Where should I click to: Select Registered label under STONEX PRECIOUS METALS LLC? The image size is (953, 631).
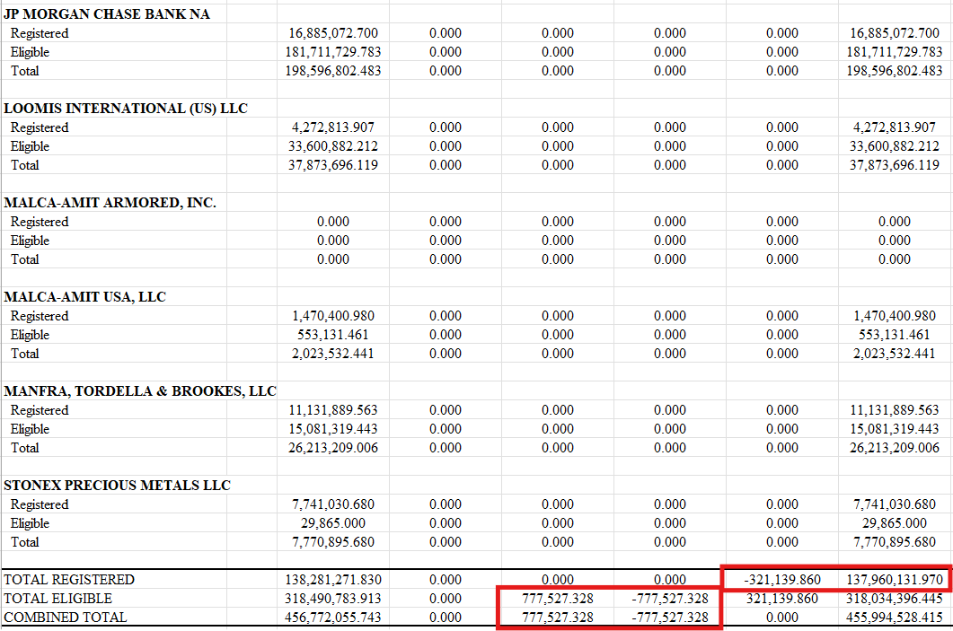[x=40, y=504]
